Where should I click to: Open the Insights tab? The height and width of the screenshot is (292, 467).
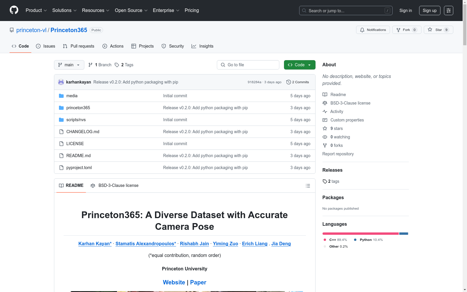pos(202,46)
